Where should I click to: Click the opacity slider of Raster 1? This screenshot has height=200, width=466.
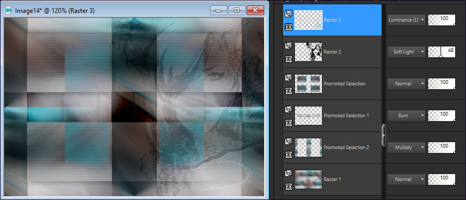pyautogui.click(x=442, y=179)
